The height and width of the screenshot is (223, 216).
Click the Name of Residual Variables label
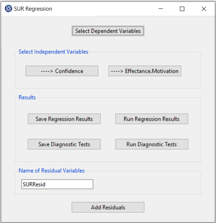[52, 171]
